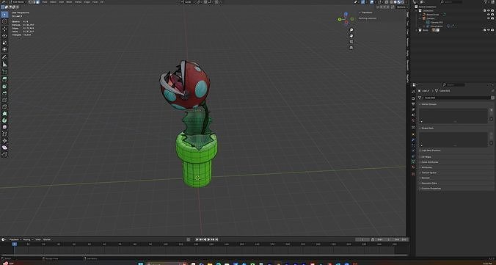Select the Loop Cut tool
496x265 pixels.
tap(4, 100)
